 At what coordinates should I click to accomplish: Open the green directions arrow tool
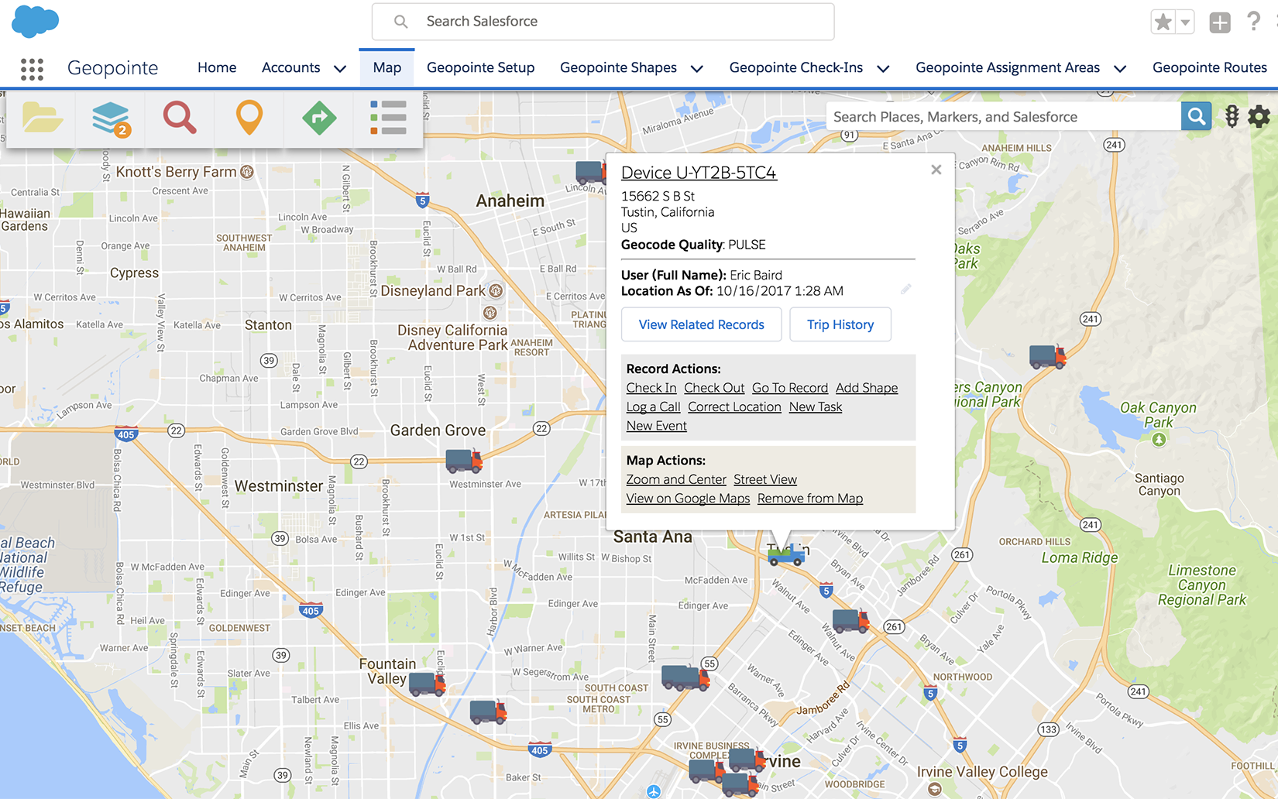[x=319, y=118]
